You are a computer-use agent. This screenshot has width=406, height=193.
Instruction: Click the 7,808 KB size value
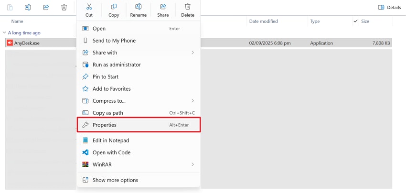coord(381,43)
